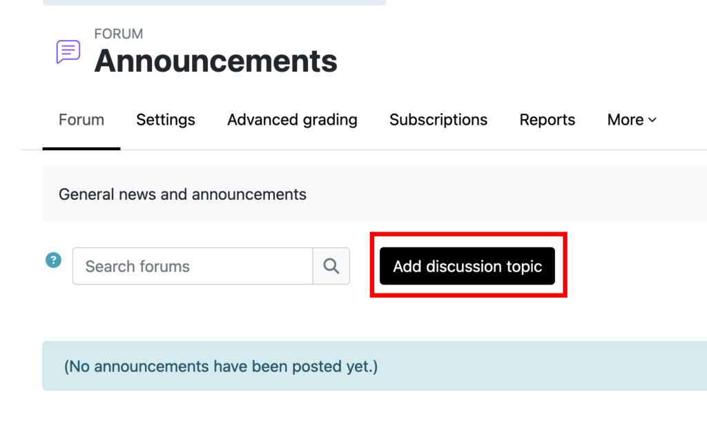Click the Announcements page heading

point(216,61)
